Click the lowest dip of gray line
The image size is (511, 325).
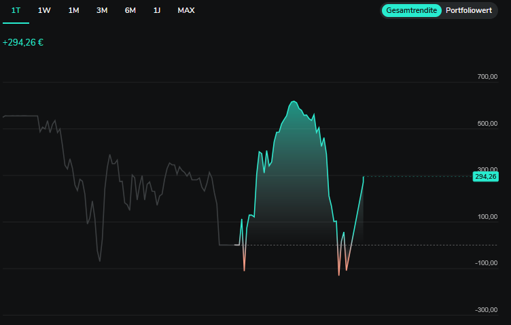(99, 261)
